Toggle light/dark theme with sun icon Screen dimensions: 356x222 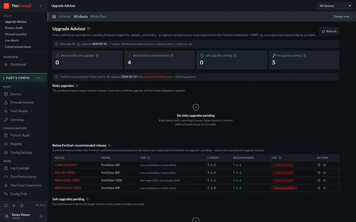[14, 206]
